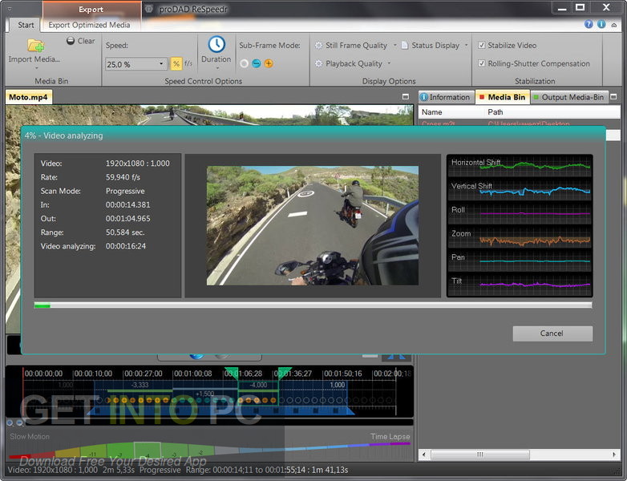This screenshot has height=481, width=627.
Task: Click the Slow Motion / Time Lapse speed slider
Action: click(209, 451)
